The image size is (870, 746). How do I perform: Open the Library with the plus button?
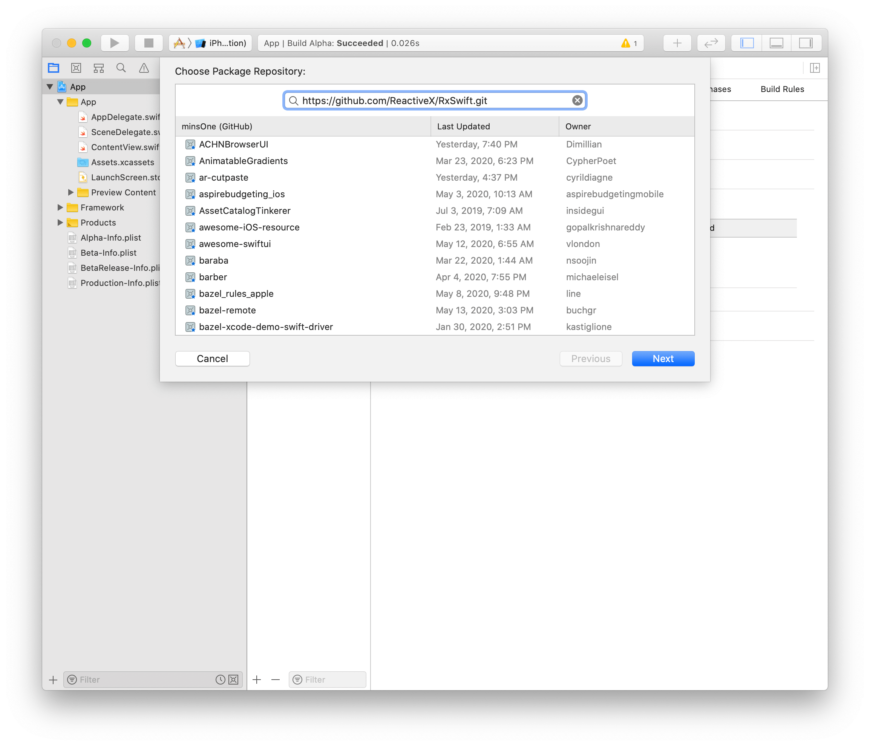677,43
